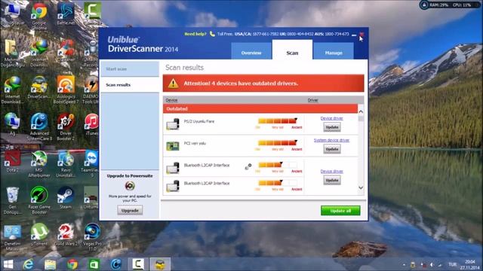Click the PCI veri yolu device icon
483x271 pixels.
[x=173, y=146]
